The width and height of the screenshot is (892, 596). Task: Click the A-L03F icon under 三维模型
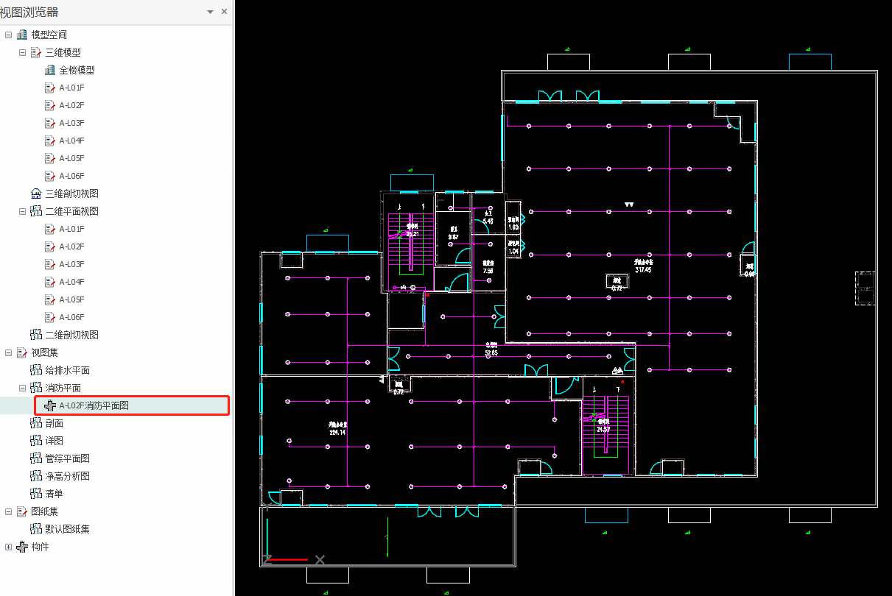50,123
